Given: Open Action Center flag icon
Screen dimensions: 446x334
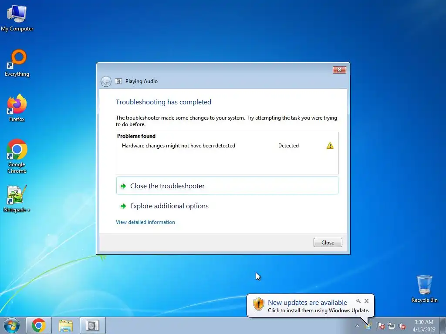Looking at the screenshot, I should pos(381,326).
